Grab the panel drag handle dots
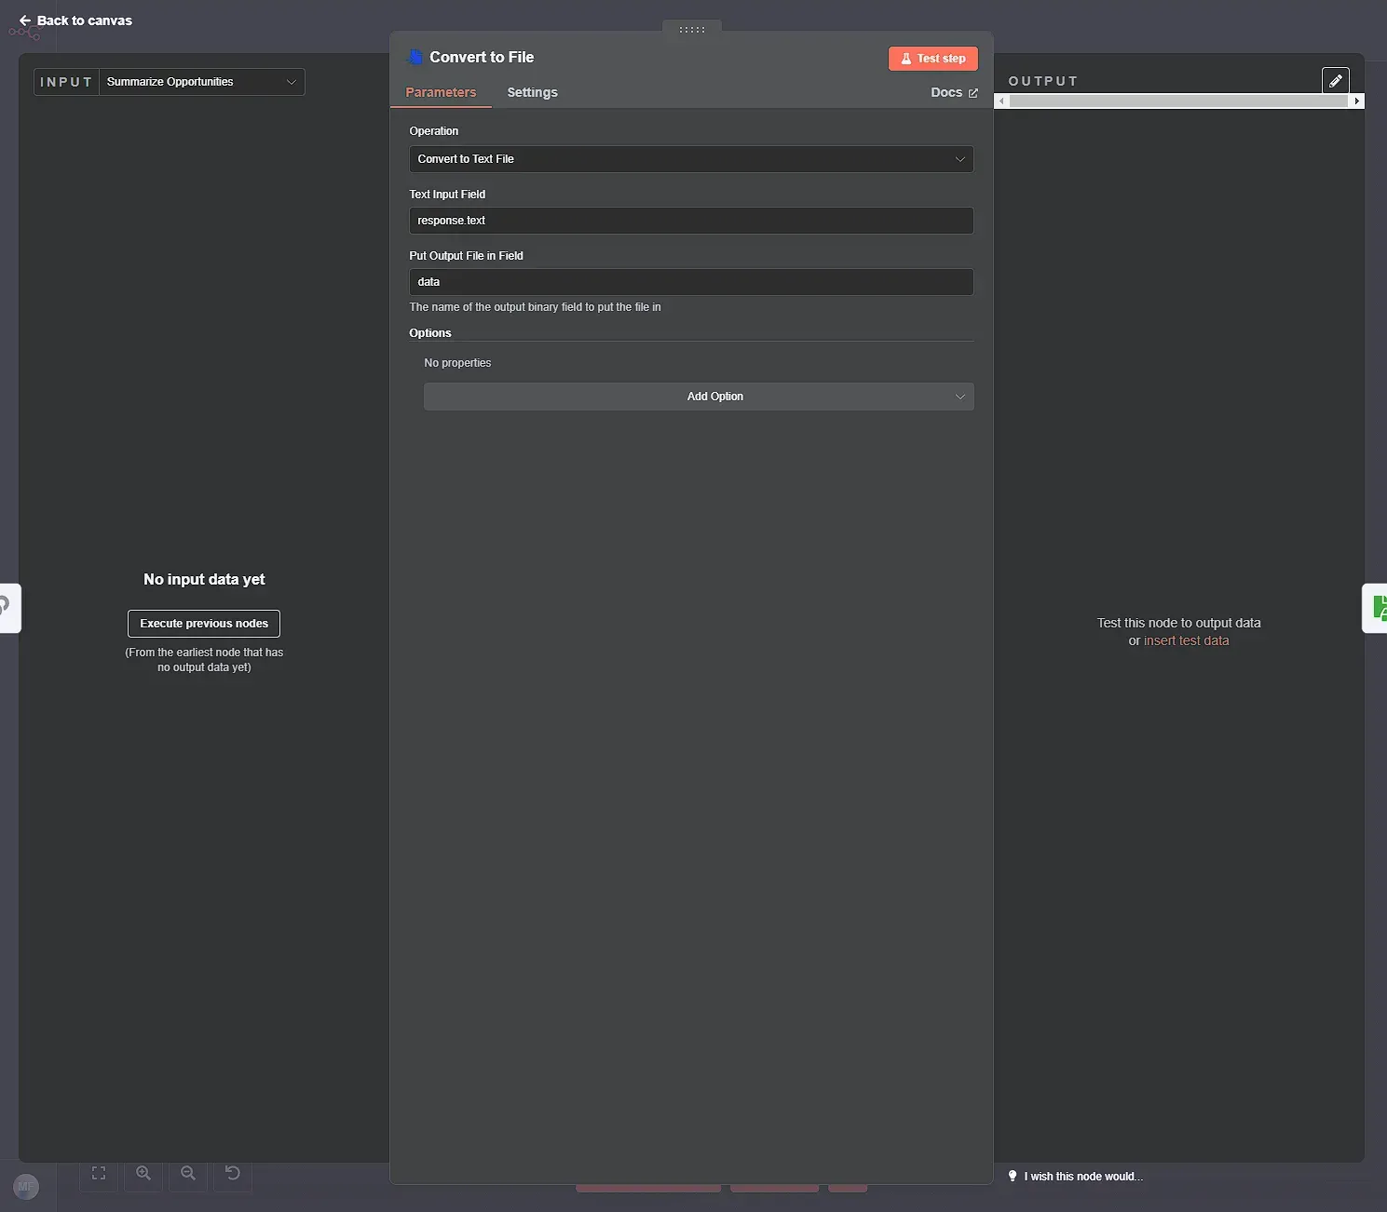Viewport: 1387px width, 1212px height. 692,30
